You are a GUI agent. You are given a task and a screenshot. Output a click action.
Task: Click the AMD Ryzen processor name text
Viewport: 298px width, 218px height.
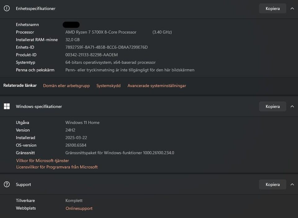point(101,32)
